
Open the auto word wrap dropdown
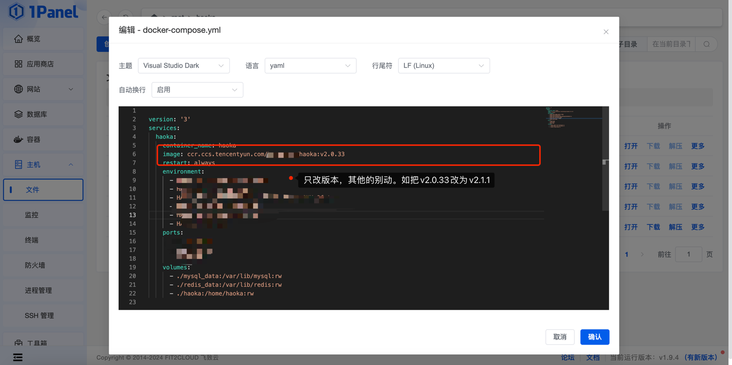pos(197,90)
